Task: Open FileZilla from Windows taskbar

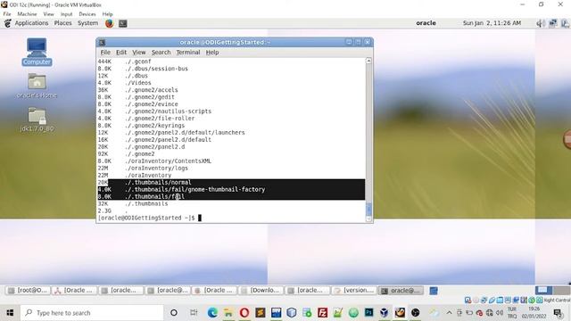Action: 322,313
